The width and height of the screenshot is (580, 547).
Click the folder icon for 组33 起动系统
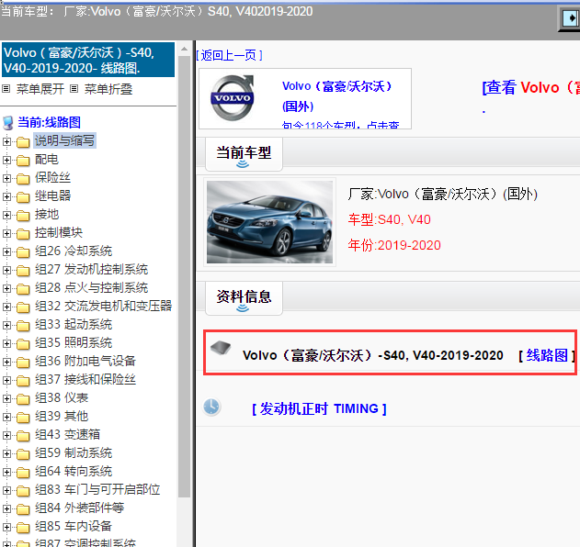click(23, 326)
